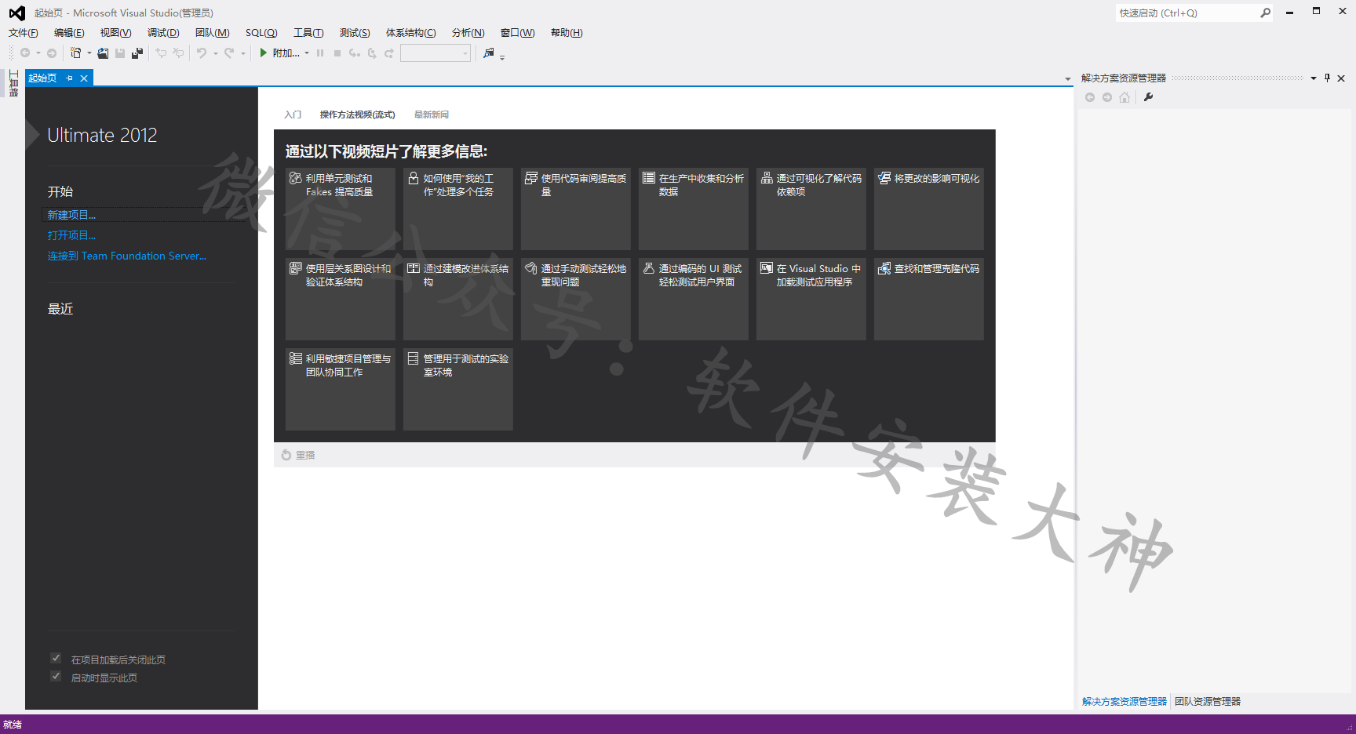
Task: Click the Redo toolbar icon
Action: (x=229, y=53)
